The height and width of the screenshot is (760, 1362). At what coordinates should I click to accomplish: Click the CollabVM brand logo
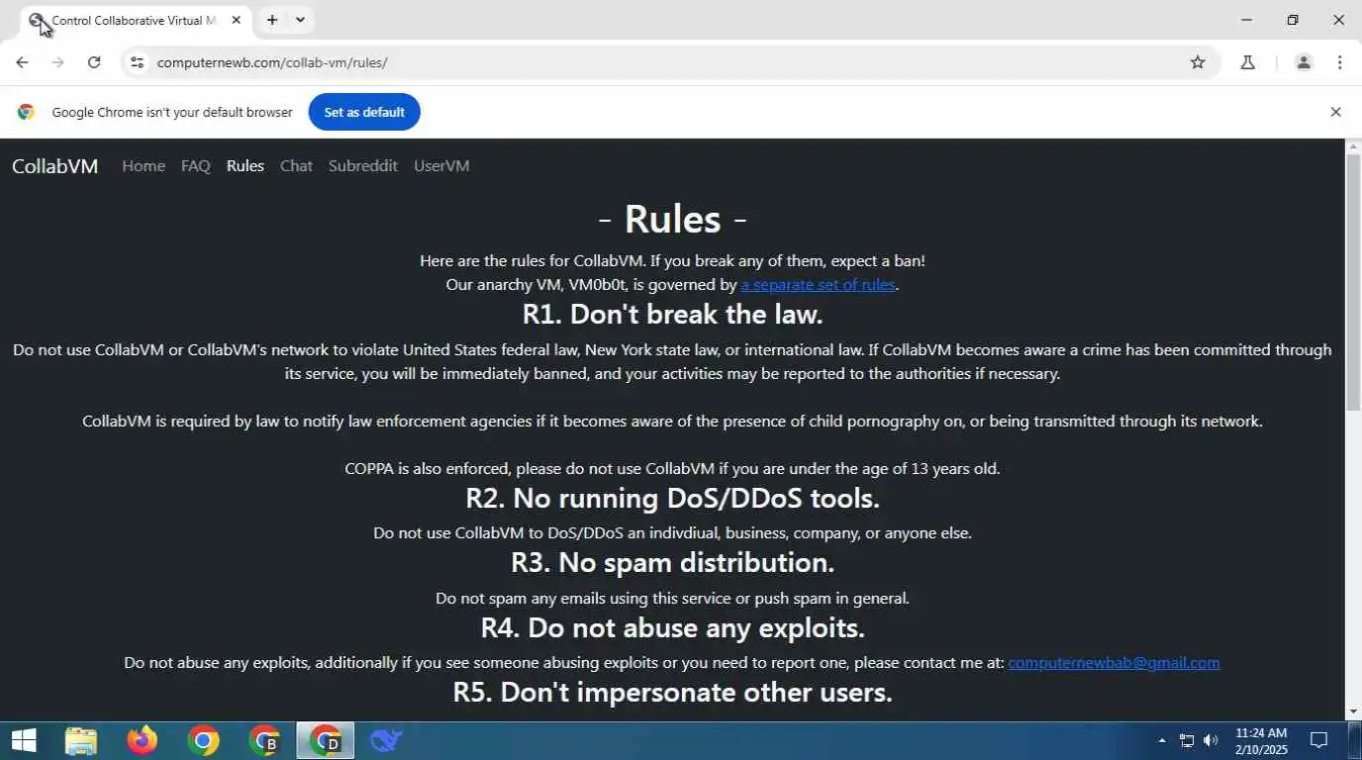(x=55, y=166)
